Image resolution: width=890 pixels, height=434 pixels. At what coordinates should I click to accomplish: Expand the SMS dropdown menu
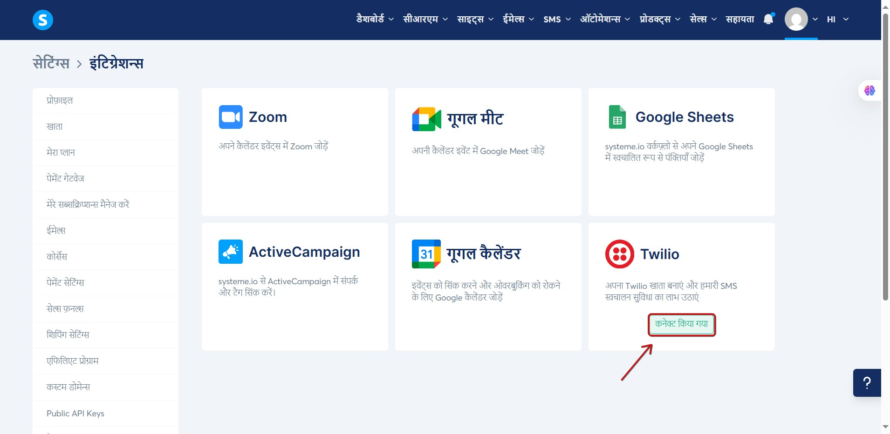(x=557, y=19)
